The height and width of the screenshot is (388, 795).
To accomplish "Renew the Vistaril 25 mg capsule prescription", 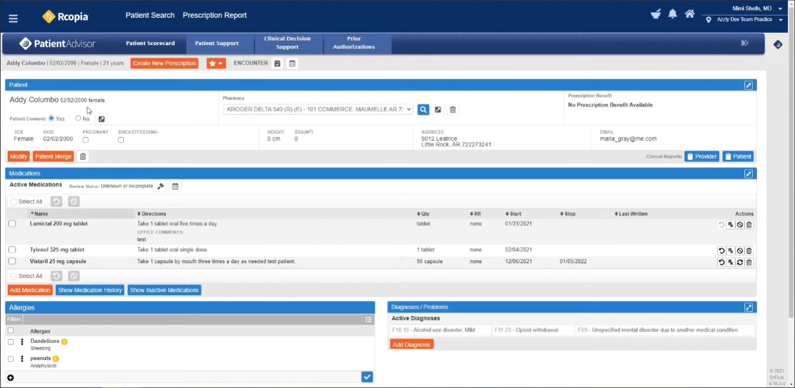I will pos(740,262).
